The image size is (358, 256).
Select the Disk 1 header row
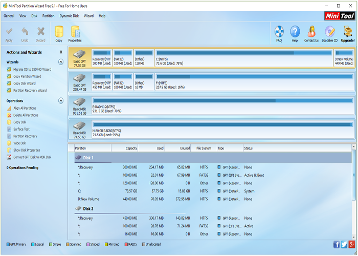tap(213, 158)
